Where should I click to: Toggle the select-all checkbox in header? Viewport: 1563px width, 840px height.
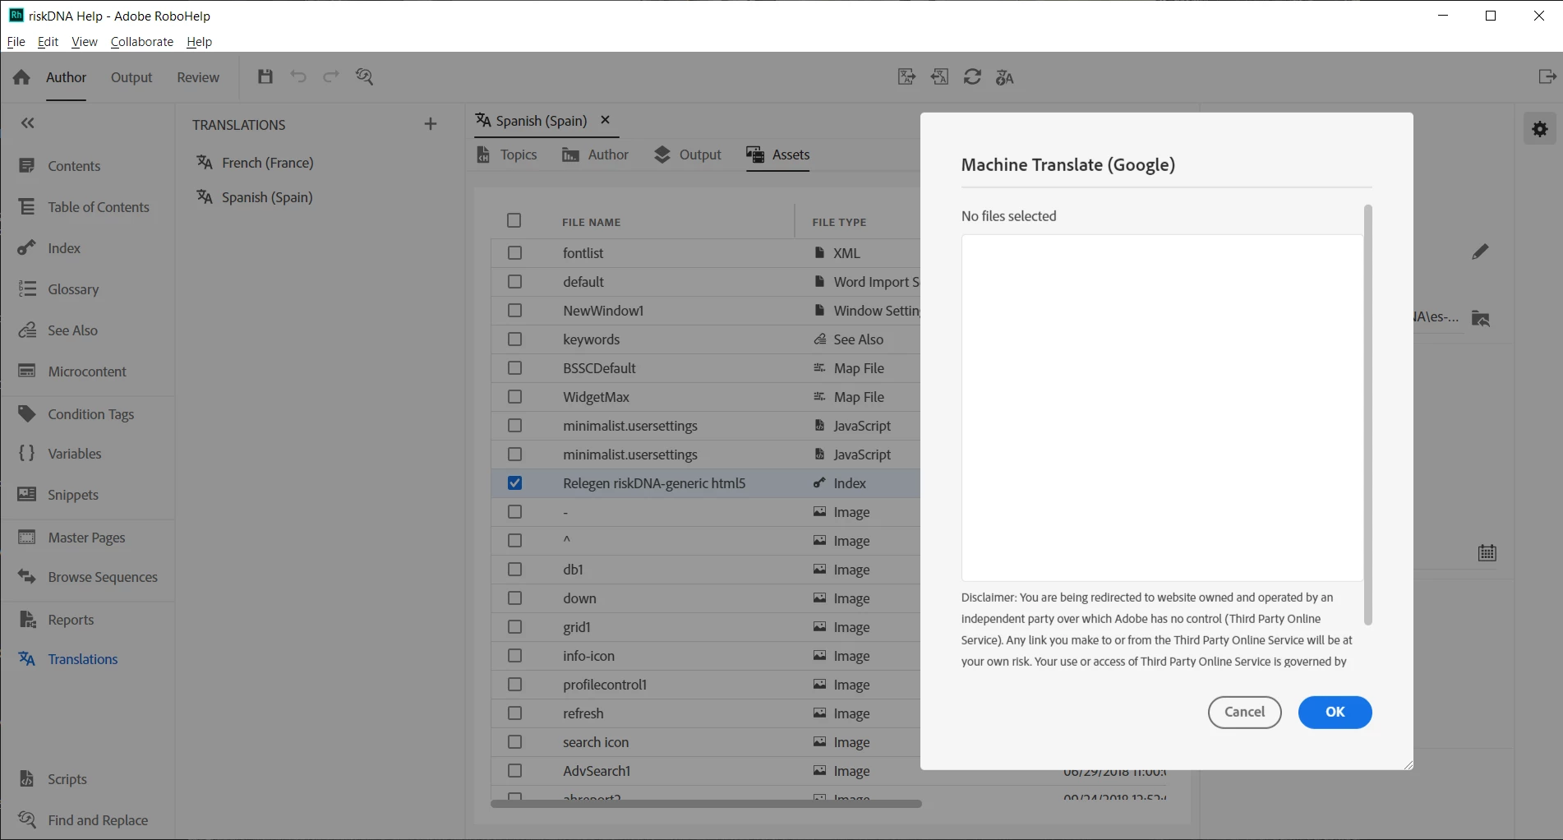click(514, 220)
